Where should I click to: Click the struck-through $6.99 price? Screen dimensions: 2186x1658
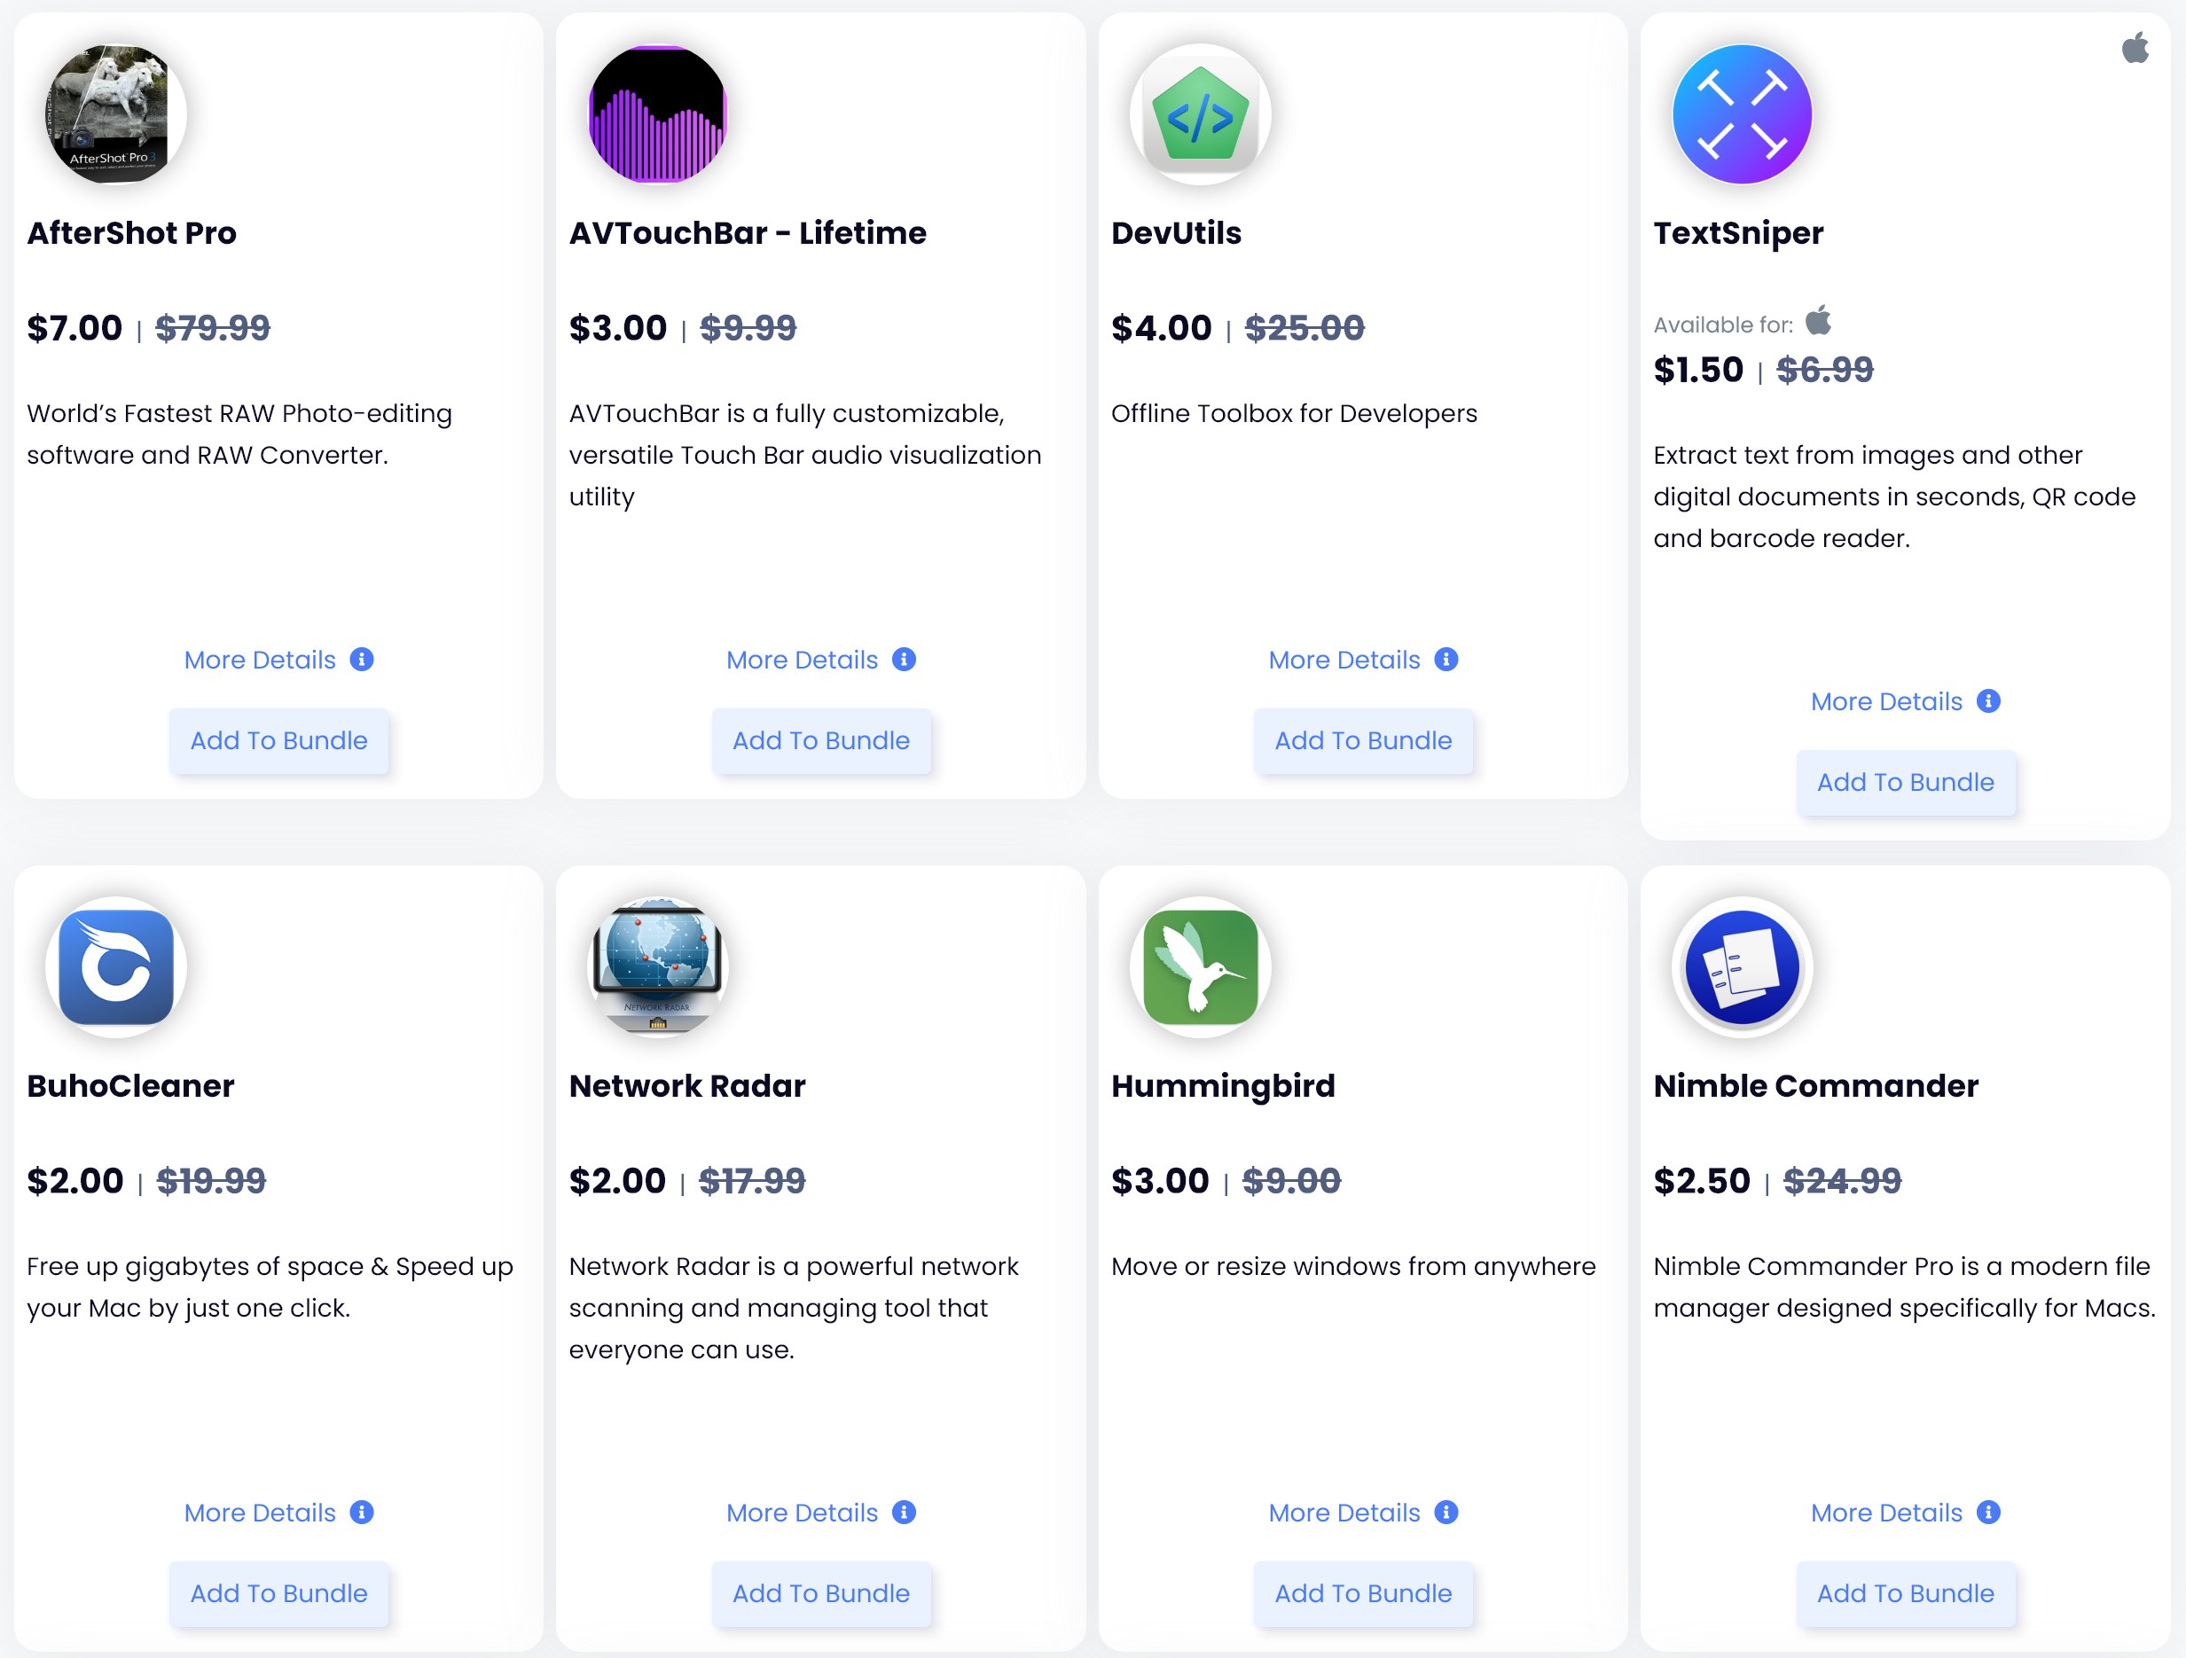click(x=1824, y=369)
